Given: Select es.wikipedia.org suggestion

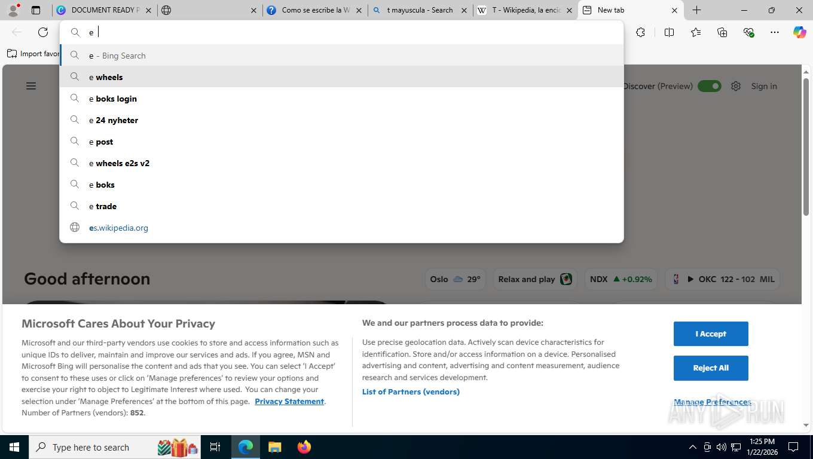Looking at the screenshot, I should [341, 228].
